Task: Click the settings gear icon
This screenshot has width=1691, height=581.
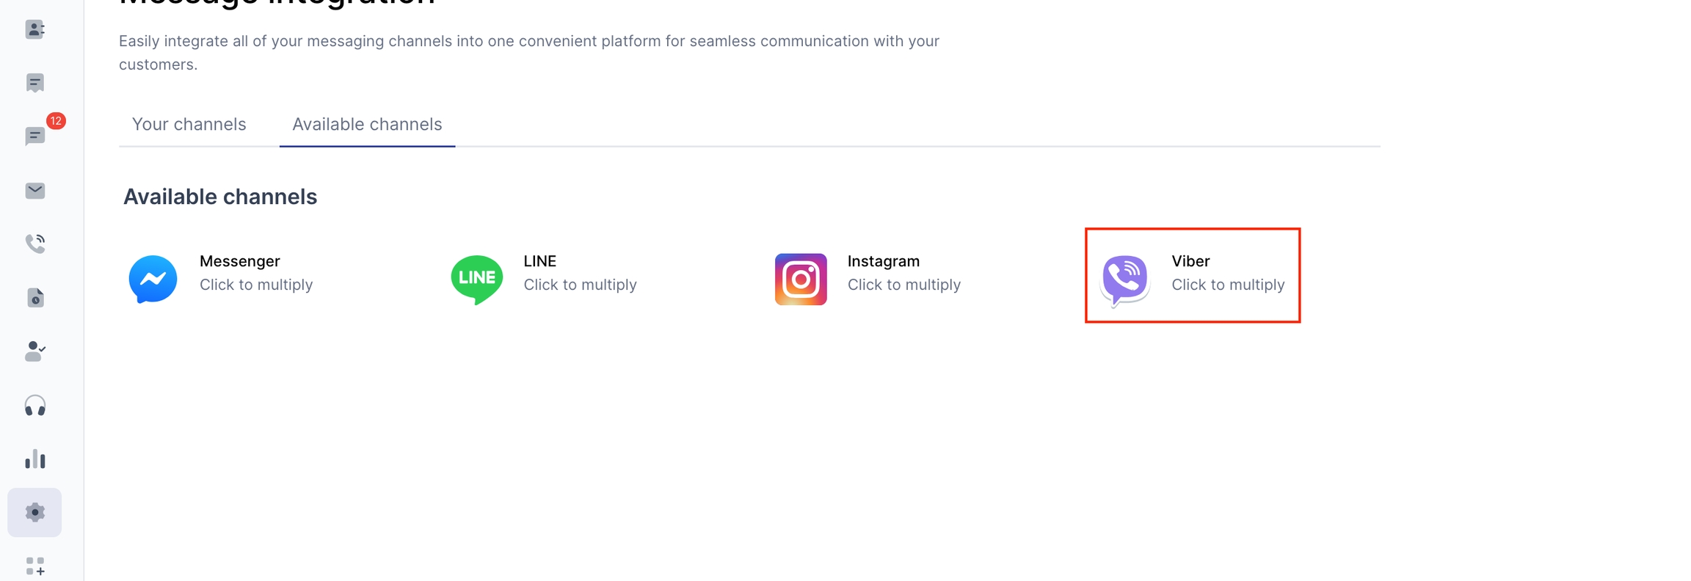Action: click(x=34, y=512)
